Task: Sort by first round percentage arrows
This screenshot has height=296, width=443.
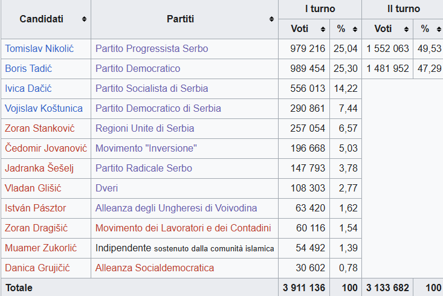Action: 355,29
